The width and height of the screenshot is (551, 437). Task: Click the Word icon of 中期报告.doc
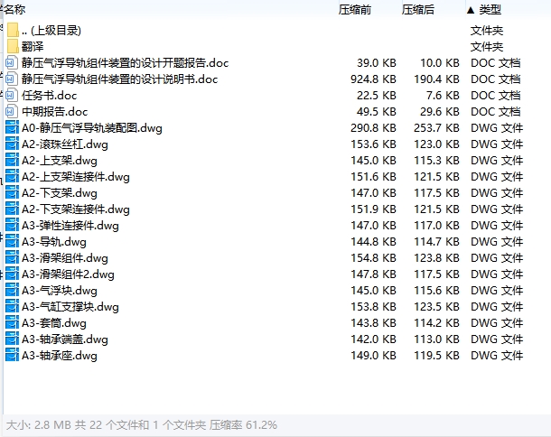tap(11, 112)
